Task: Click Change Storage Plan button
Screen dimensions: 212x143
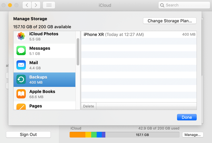Action: click(170, 21)
